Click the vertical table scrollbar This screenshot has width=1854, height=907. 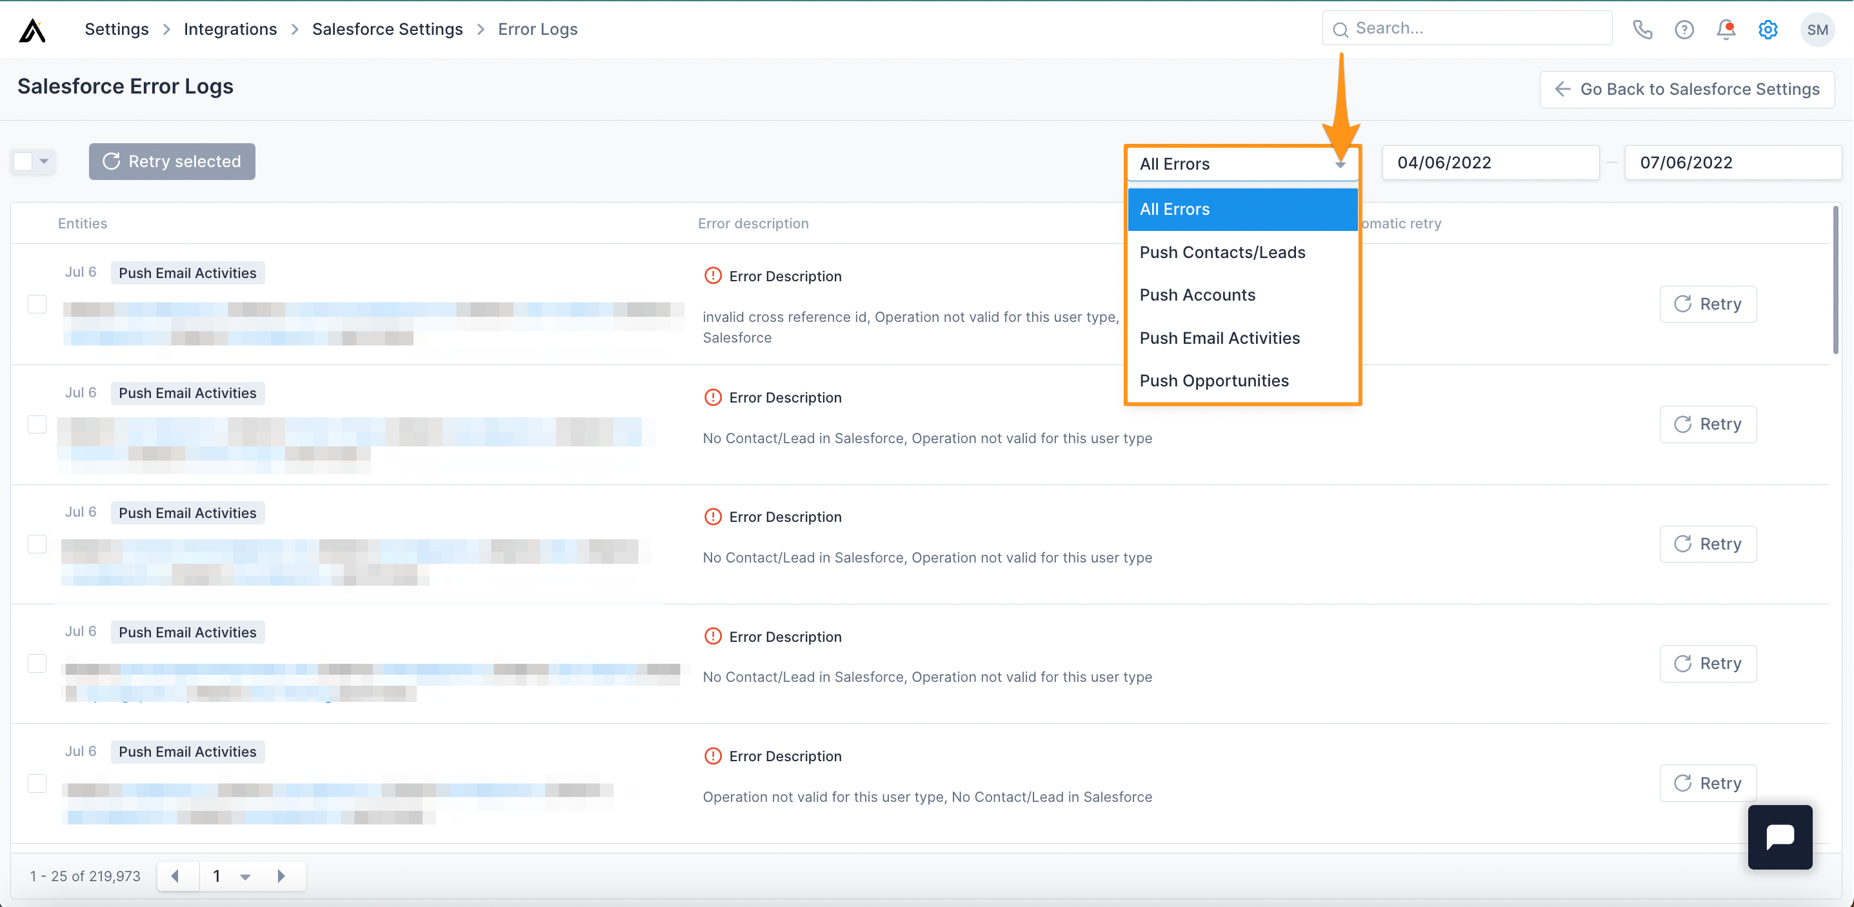[1835, 280]
